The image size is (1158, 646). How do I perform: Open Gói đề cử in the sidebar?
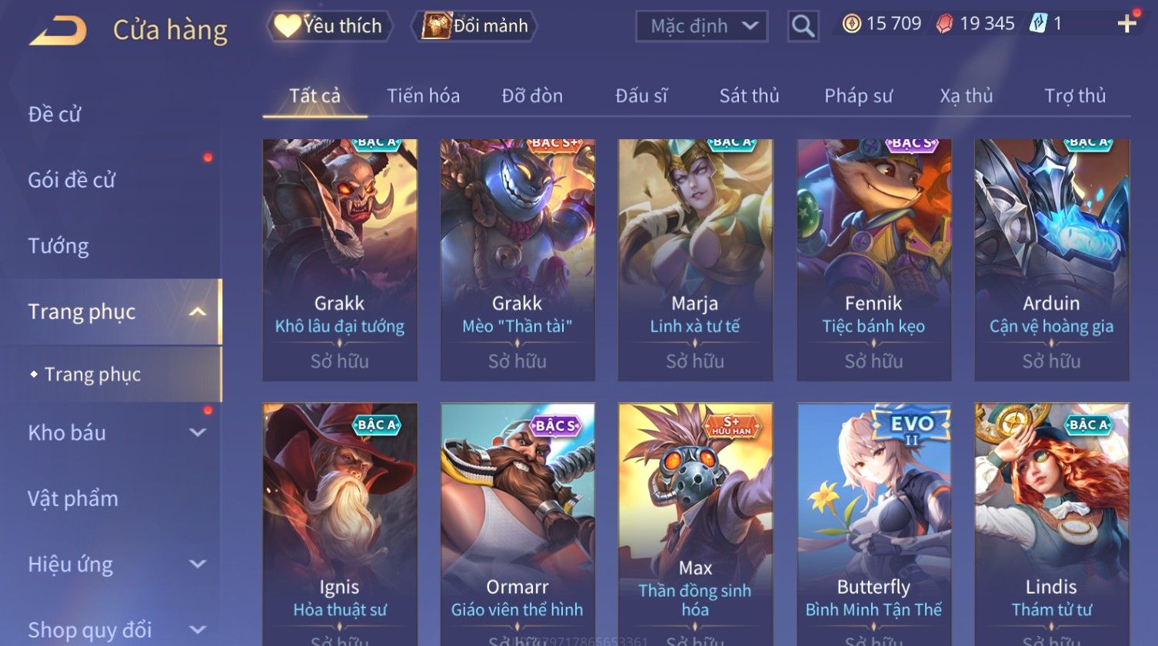[x=72, y=181]
